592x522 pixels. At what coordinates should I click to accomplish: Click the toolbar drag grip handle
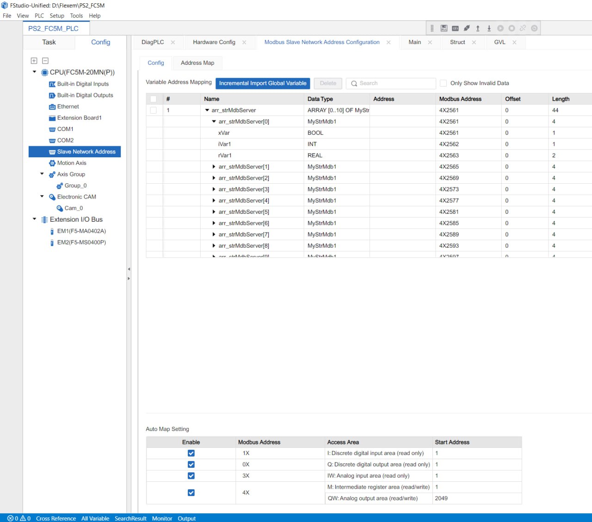[432, 28]
